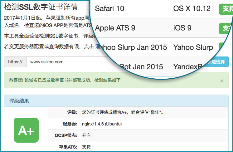The width and height of the screenshot is (233, 152).
Task: Click the https:// prefix box
Action: click(x=15, y=62)
